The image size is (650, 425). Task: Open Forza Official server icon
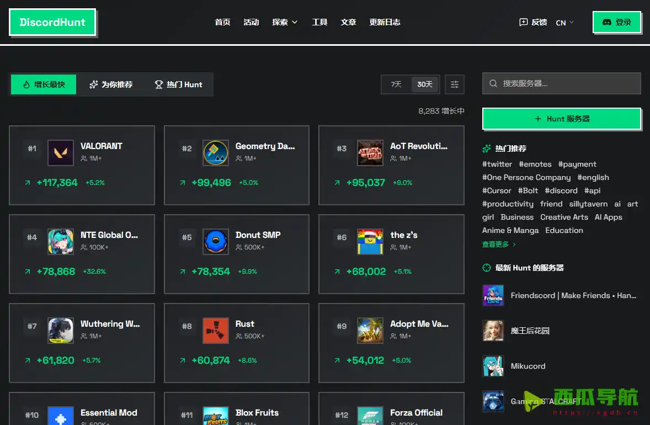point(370,416)
